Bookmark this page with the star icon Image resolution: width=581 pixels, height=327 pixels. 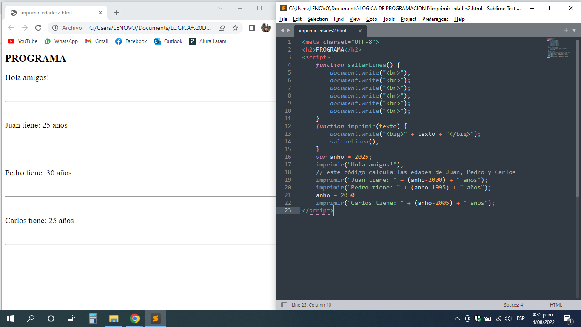235,28
